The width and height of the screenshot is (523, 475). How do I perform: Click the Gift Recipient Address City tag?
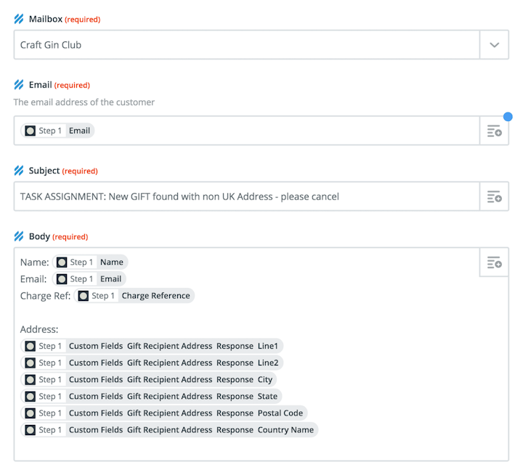[150, 379]
